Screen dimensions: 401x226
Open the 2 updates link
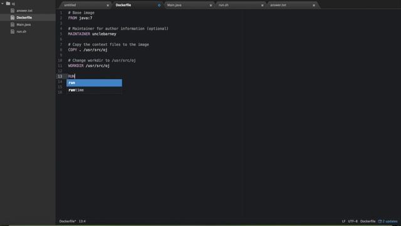(x=390, y=222)
